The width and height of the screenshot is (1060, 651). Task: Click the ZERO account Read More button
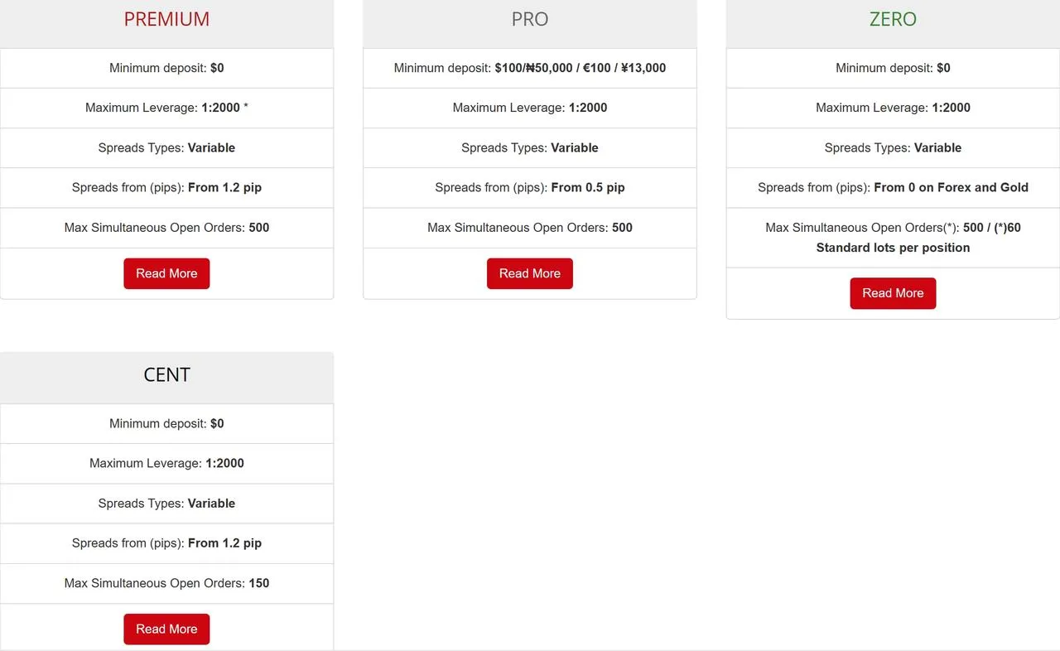pyautogui.click(x=893, y=292)
